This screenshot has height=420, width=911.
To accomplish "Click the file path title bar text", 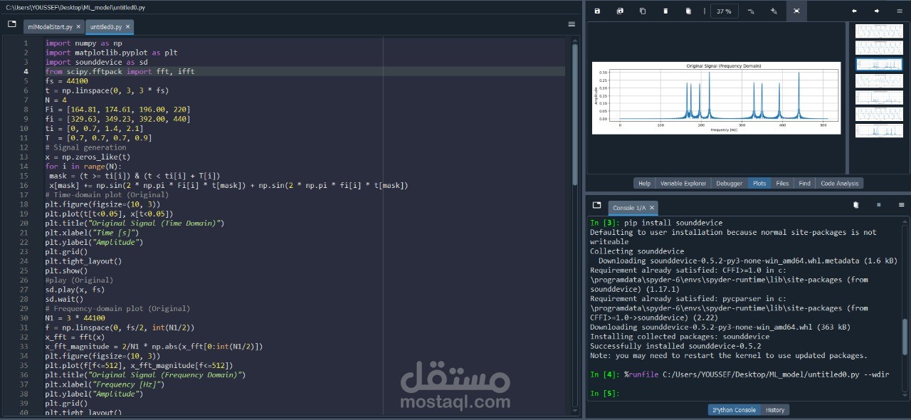I will (x=74, y=7).
